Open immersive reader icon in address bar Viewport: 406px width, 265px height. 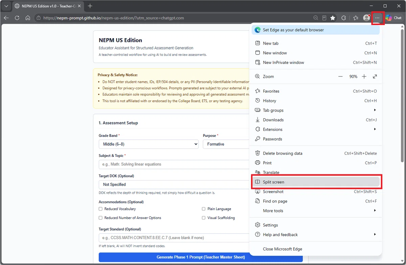[324, 18]
